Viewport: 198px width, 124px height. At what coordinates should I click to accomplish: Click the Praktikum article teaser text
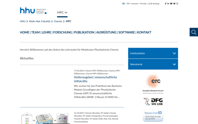point(98,92)
